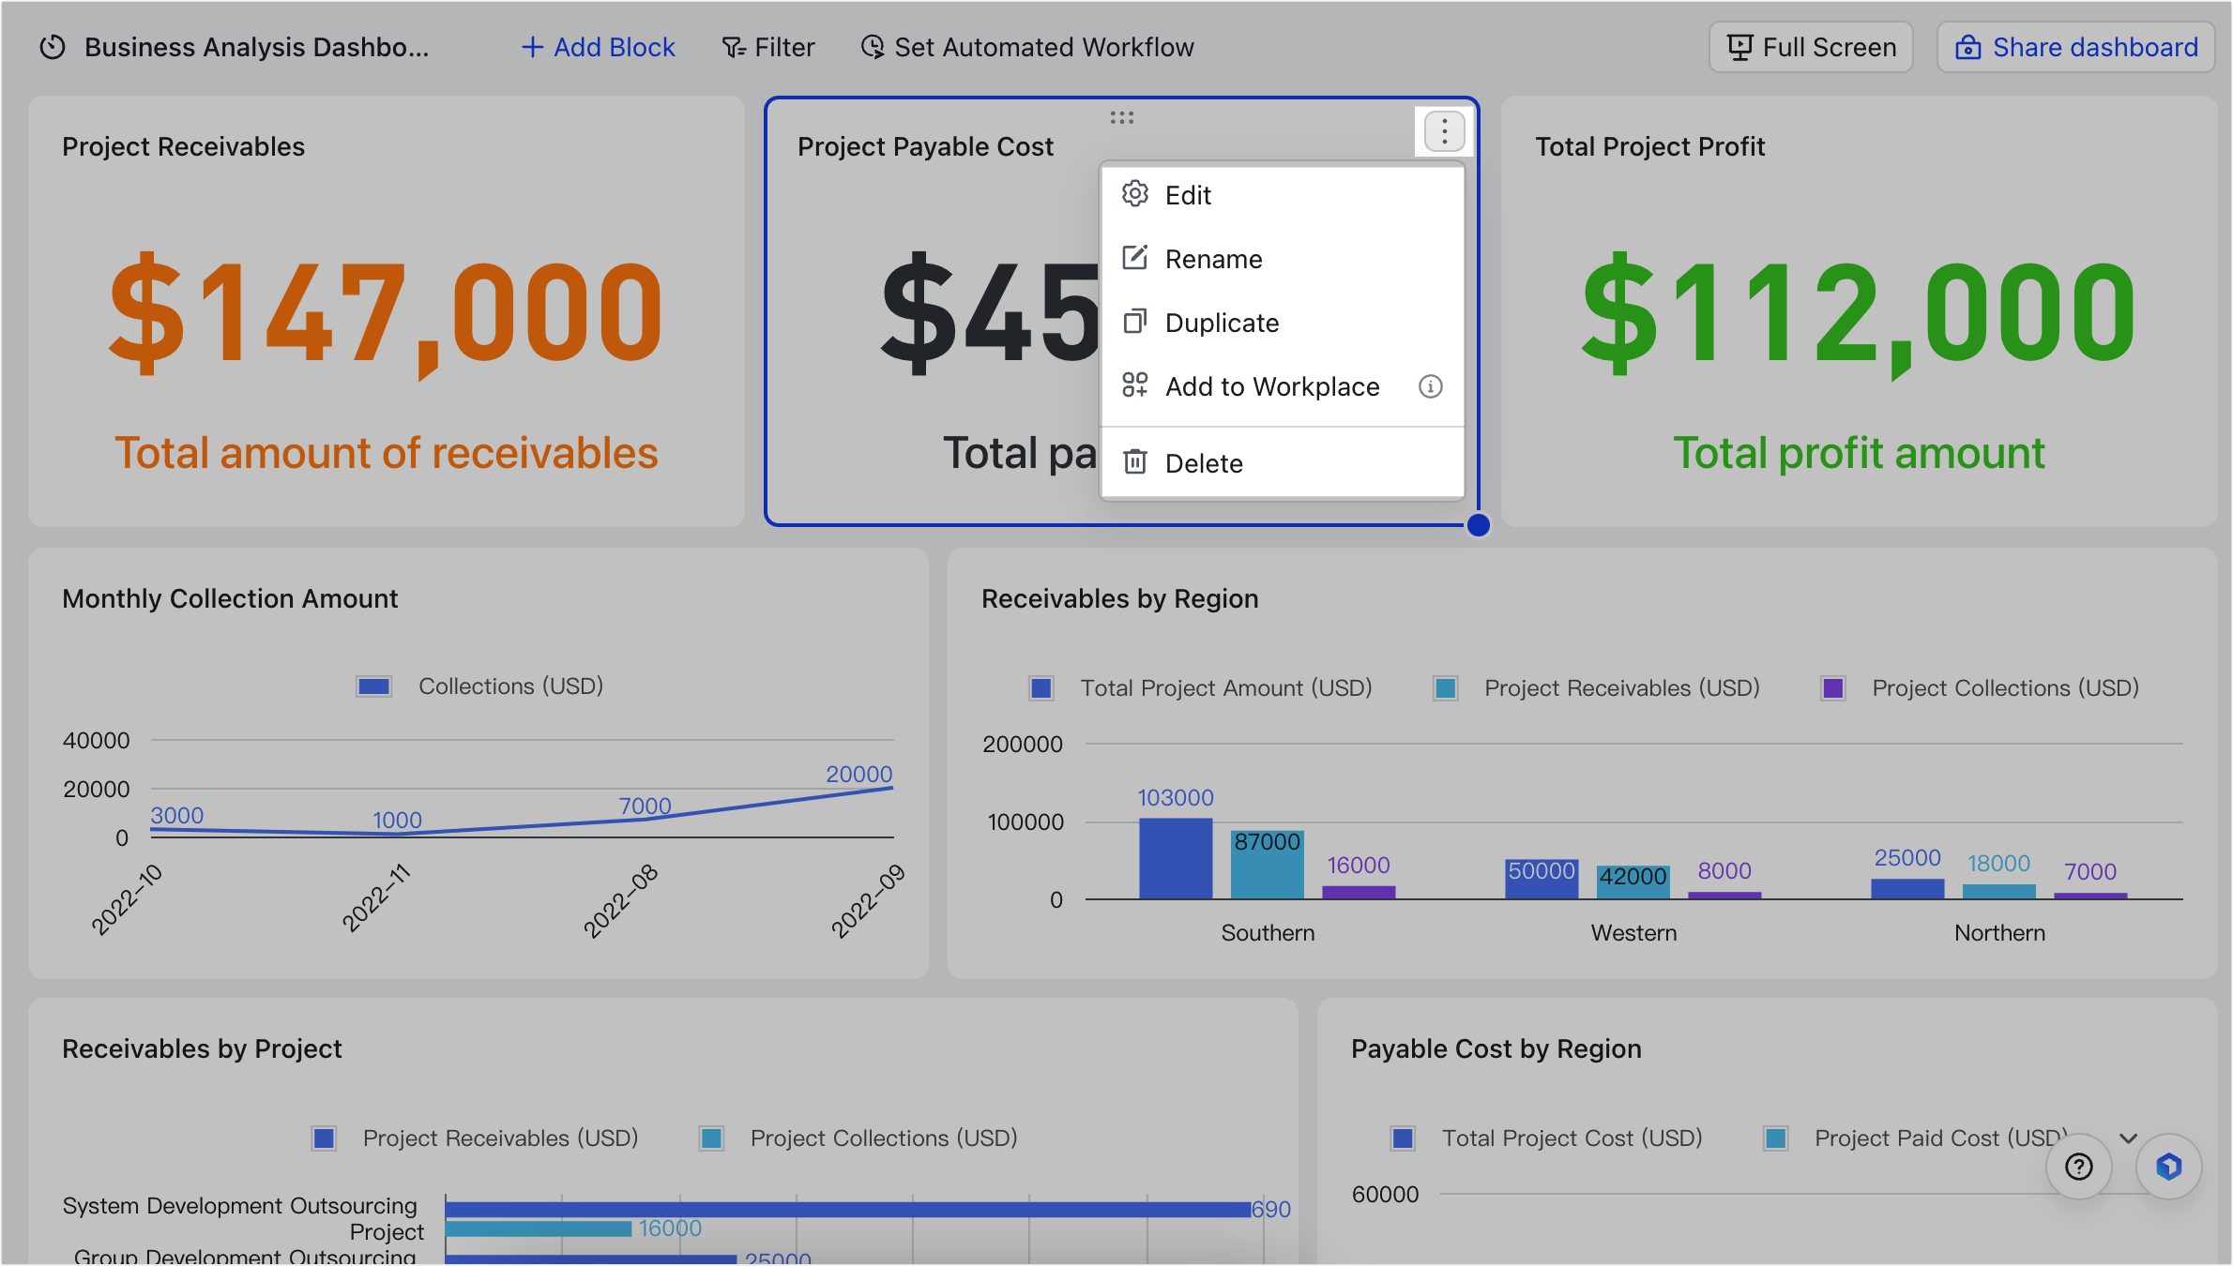Click the Share dashboard button

pos(2075,46)
